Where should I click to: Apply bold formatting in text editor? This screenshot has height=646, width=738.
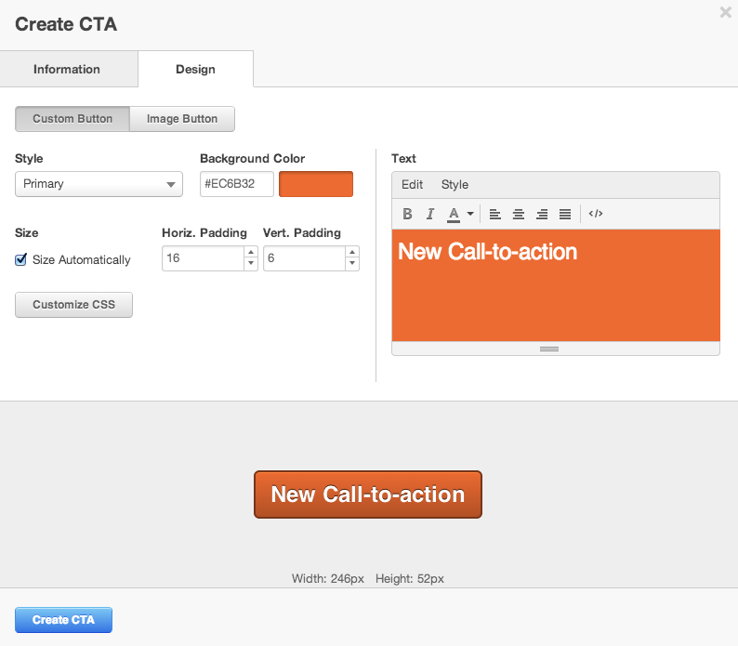[407, 214]
